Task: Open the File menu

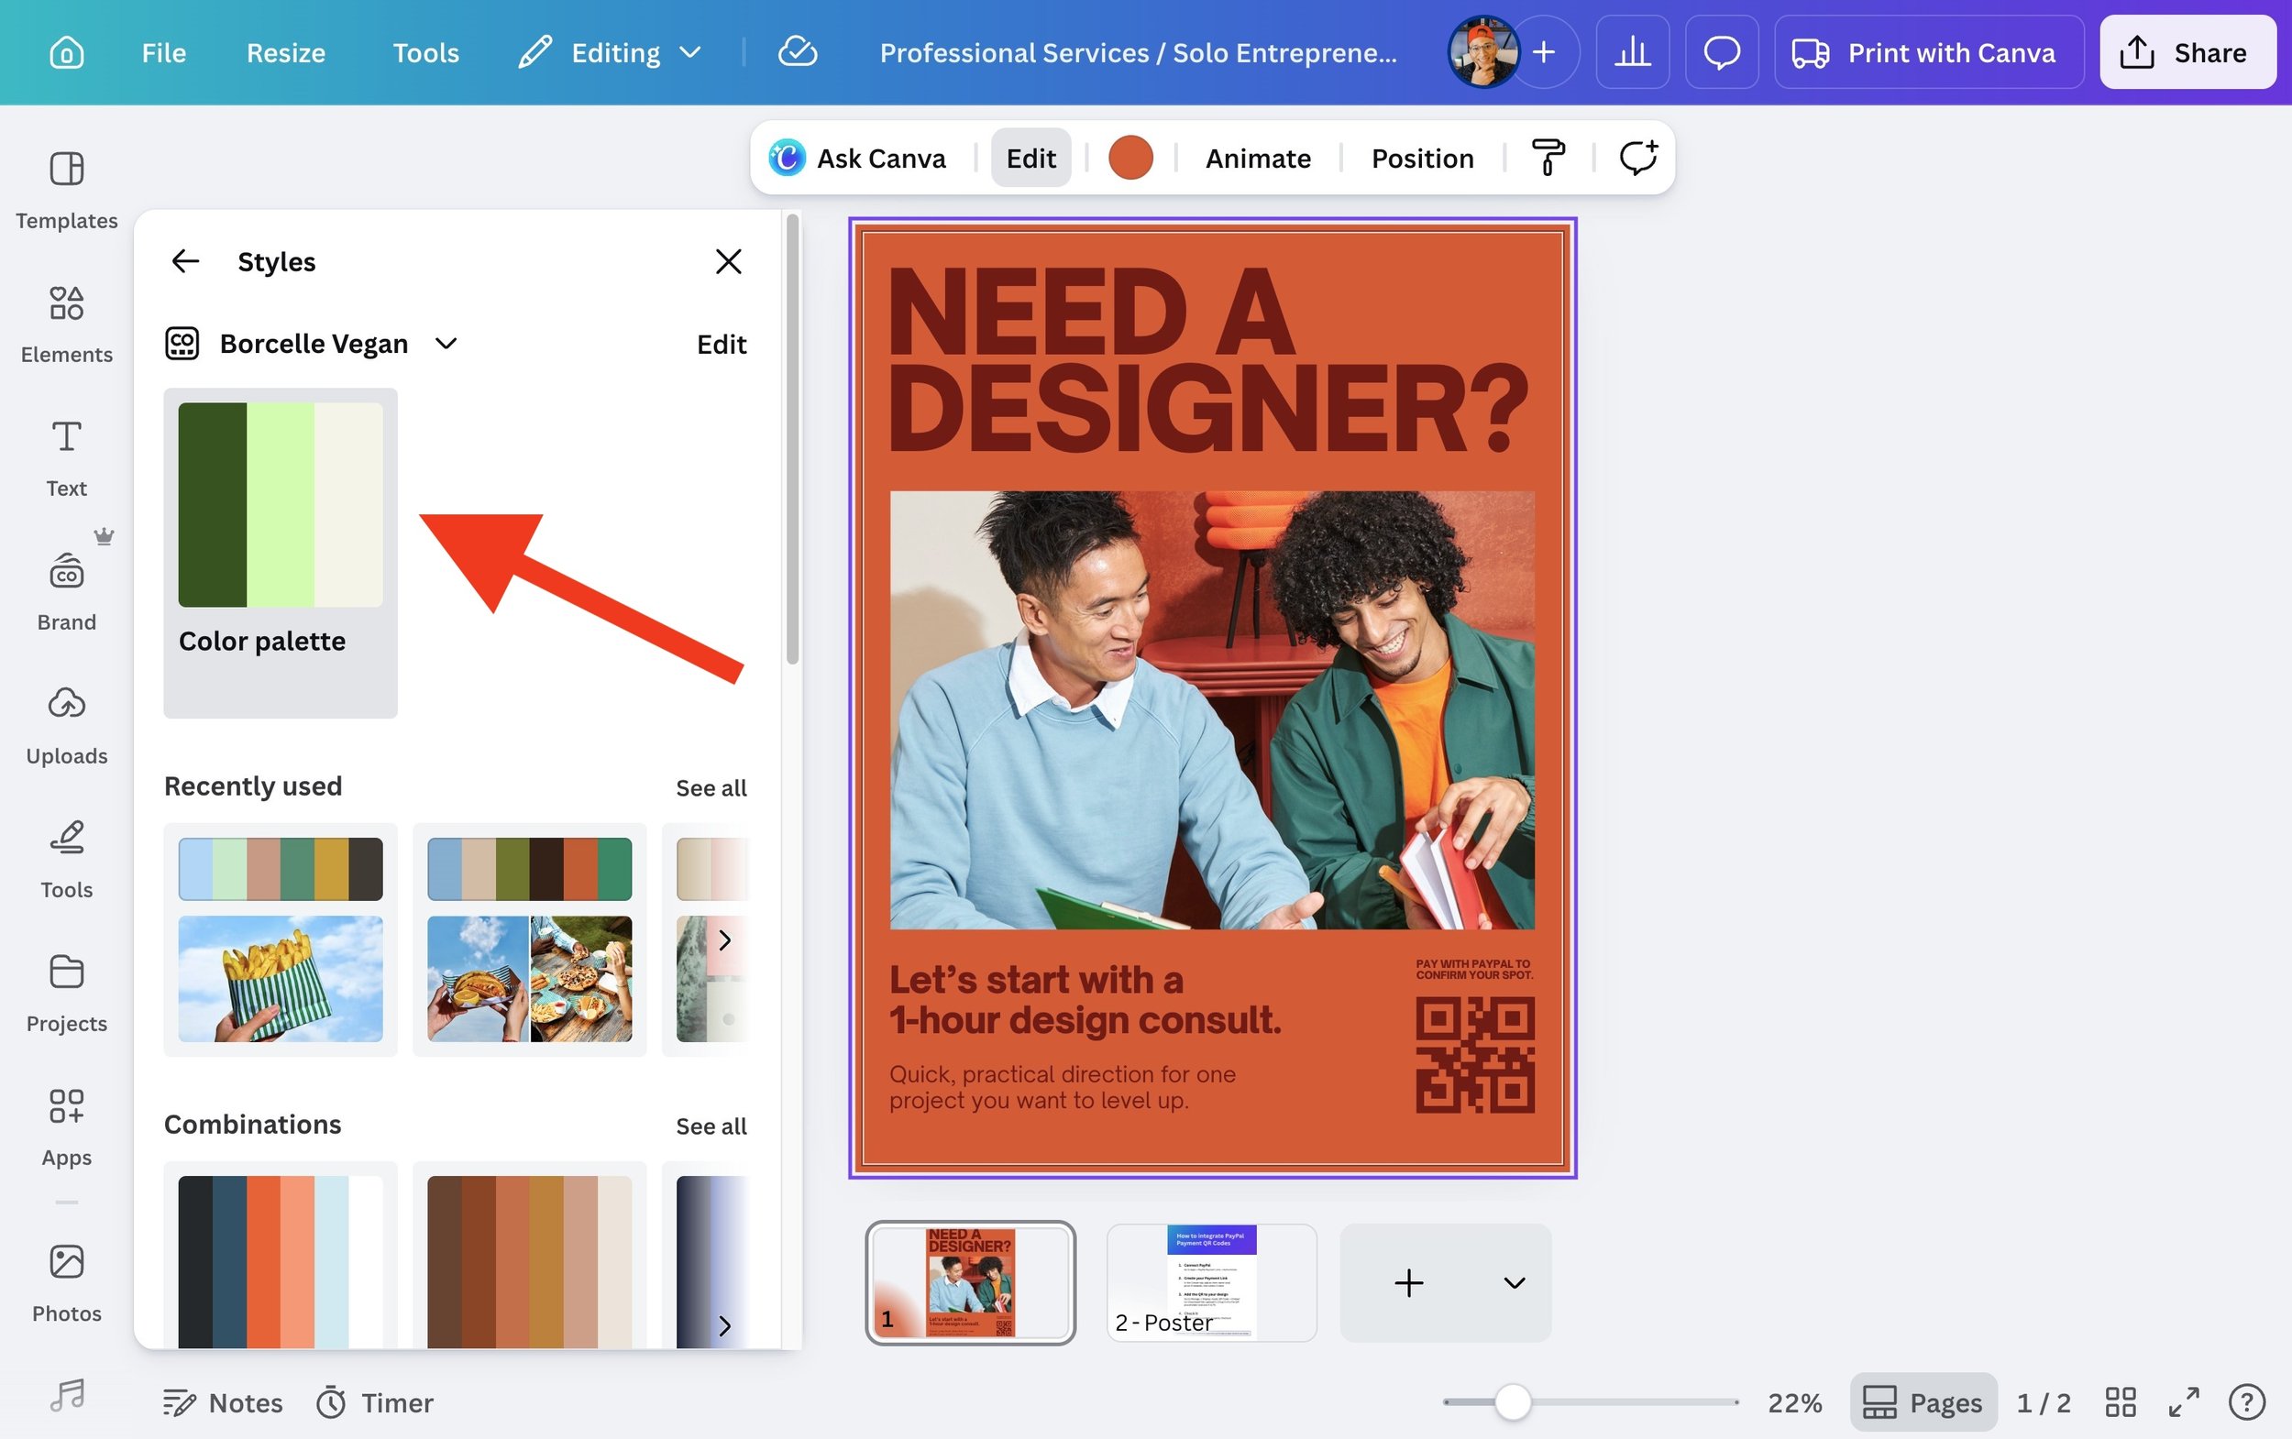Action: click(x=164, y=52)
